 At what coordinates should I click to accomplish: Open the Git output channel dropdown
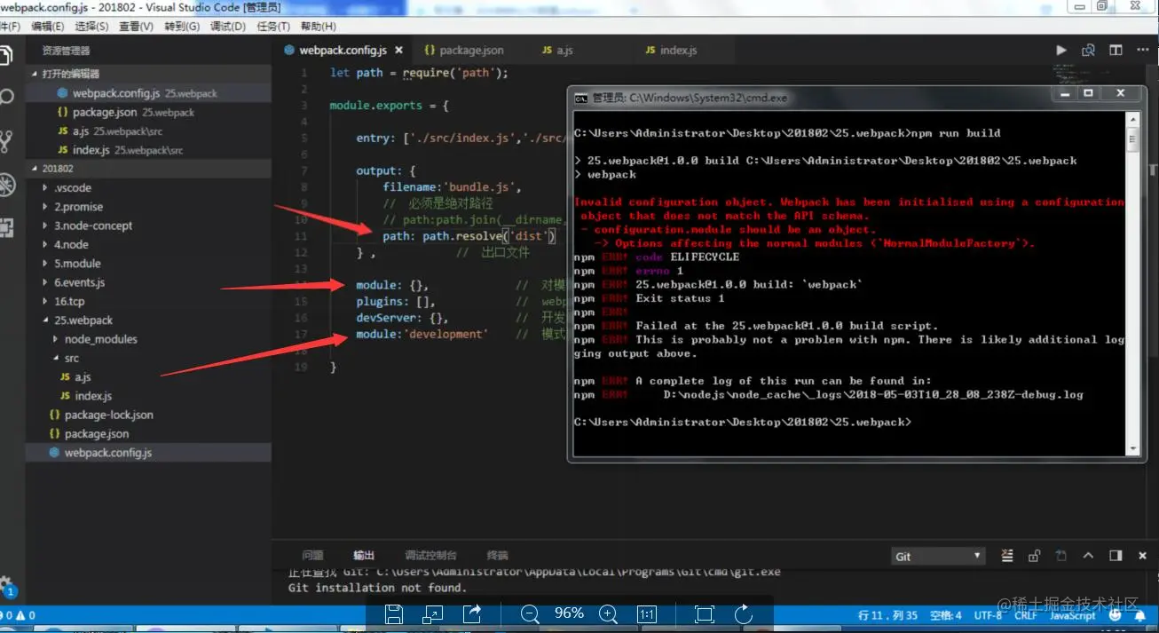[x=938, y=556]
